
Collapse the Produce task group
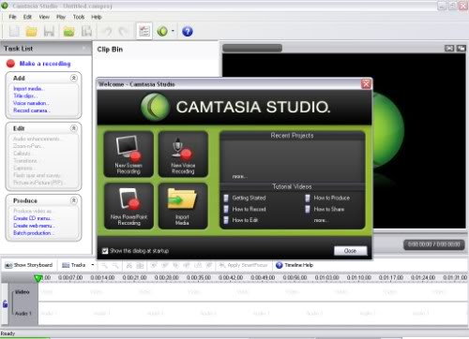click(73, 200)
